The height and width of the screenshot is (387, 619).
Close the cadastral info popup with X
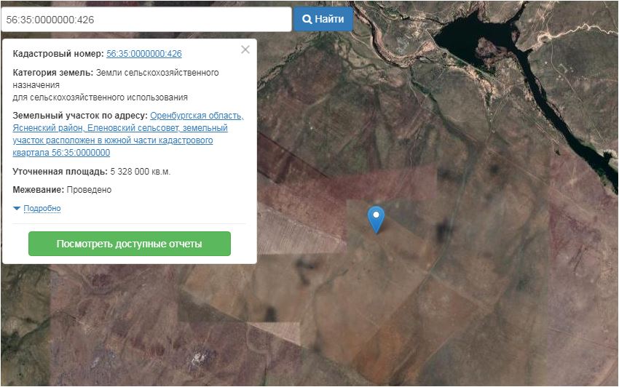point(245,49)
